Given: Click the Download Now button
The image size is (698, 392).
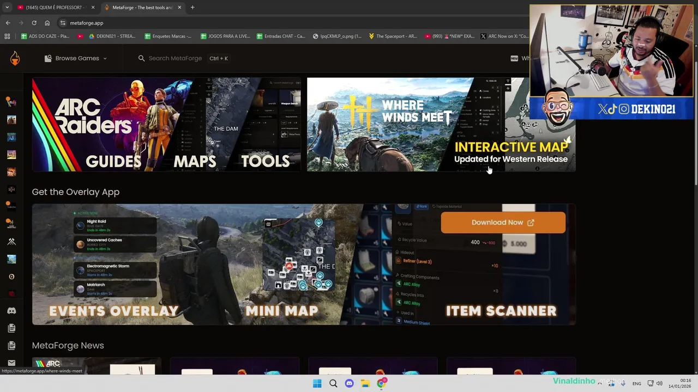Looking at the screenshot, I should point(503,223).
